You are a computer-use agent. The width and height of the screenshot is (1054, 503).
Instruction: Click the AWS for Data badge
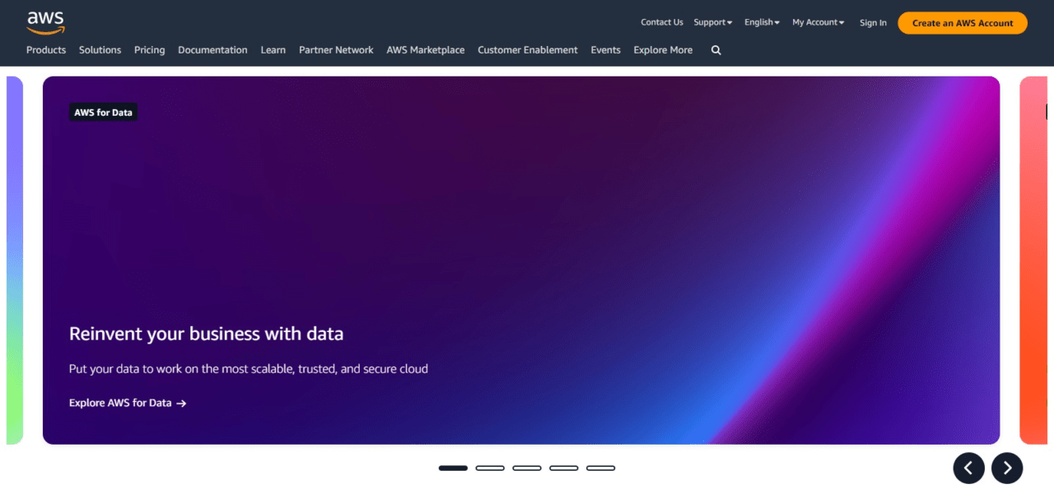click(x=103, y=113)
